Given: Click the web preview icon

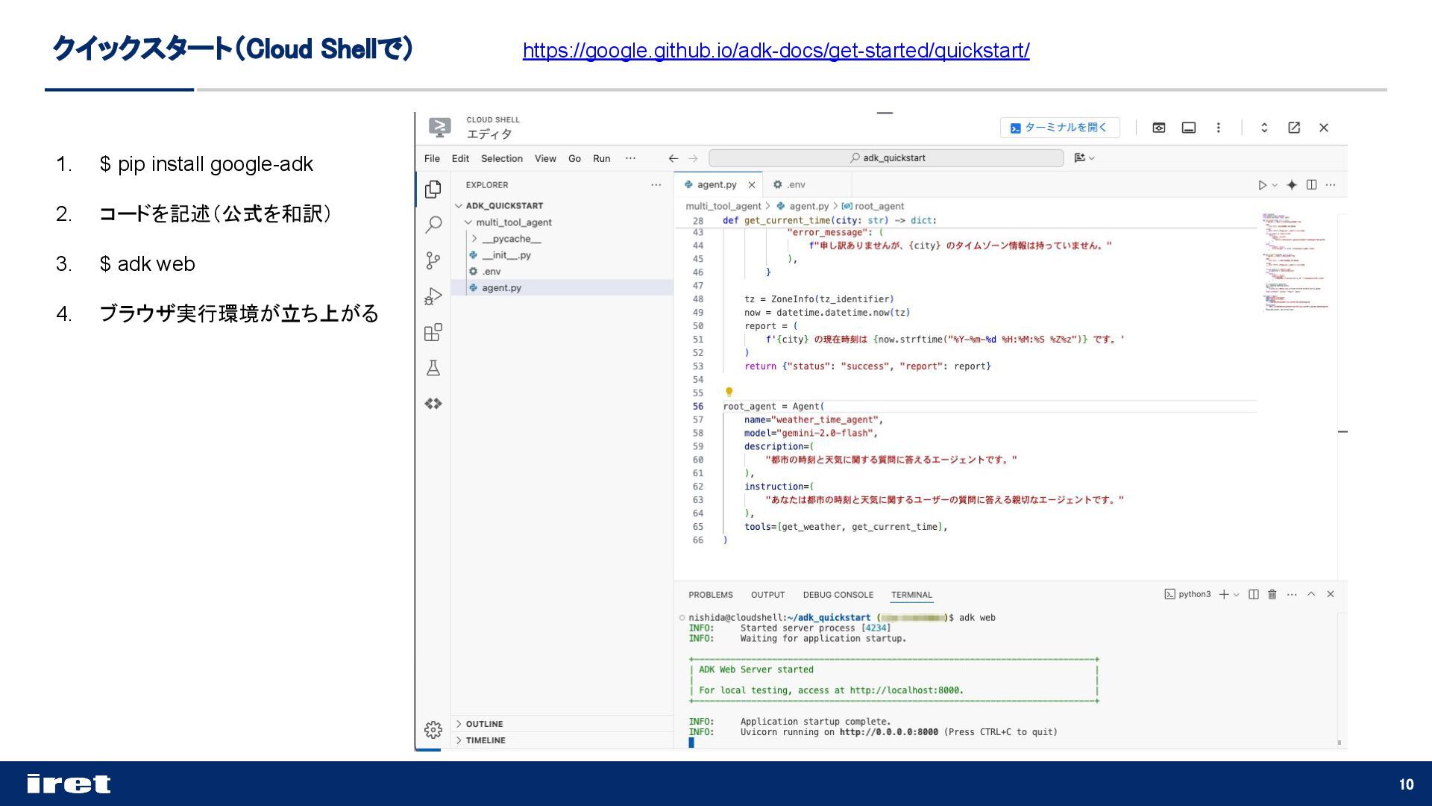Looking at the screenshot, I should [x=1159, y=128].
